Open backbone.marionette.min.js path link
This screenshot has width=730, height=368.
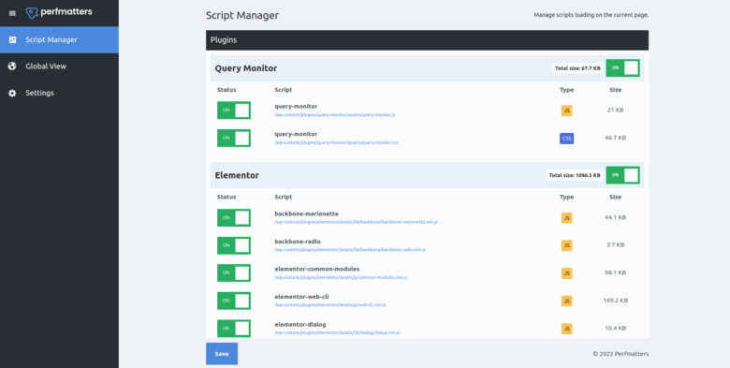pyautogui.click(x=356, y=222)
